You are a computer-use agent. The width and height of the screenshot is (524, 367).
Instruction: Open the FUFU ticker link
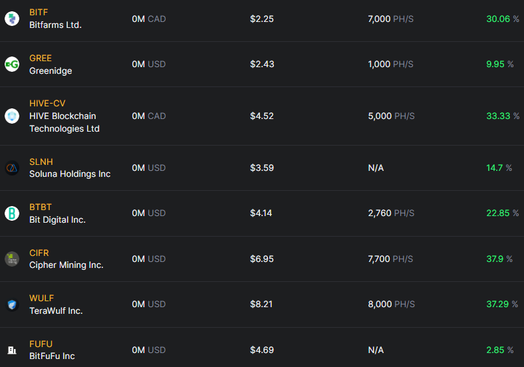pyautogui.click(x=41, y=344)
